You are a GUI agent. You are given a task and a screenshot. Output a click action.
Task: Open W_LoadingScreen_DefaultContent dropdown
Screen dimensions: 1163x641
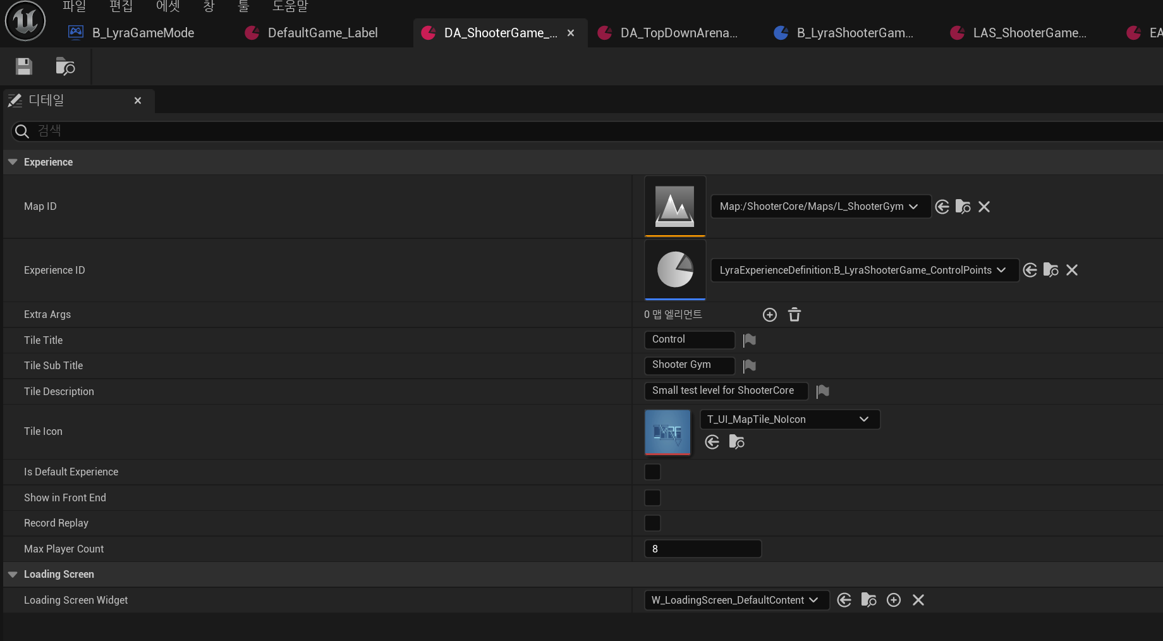[x=737, y=600]
